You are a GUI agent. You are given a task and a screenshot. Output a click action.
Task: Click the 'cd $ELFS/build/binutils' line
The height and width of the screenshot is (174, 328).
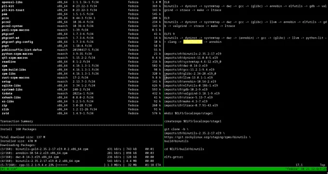tap(184, 149)
